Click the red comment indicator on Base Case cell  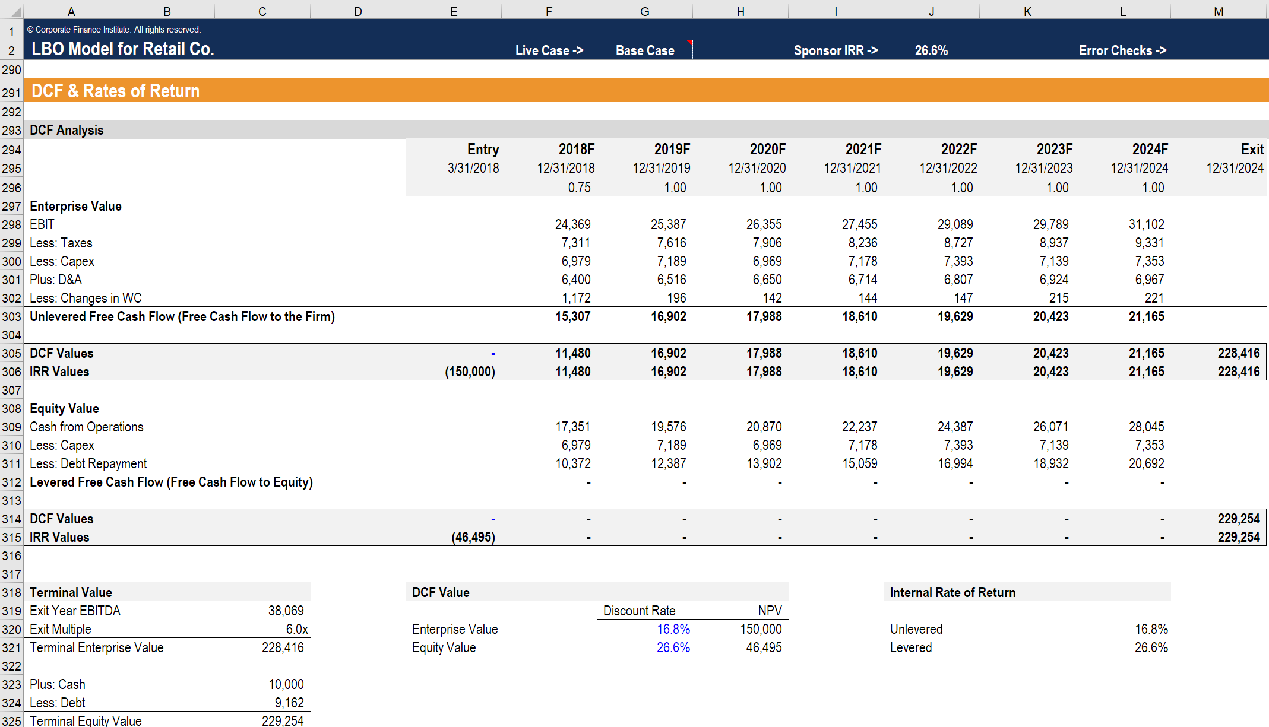690,43
